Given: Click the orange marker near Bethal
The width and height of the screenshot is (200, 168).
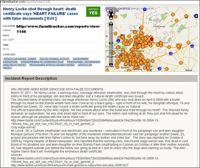Looking at the screenshot, I should [x=181, y=63].
